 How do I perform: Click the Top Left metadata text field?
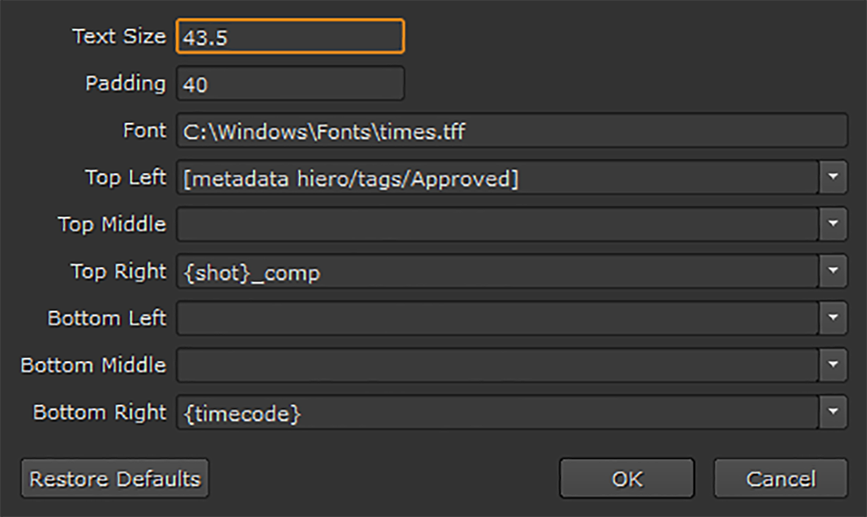point(497,177)
